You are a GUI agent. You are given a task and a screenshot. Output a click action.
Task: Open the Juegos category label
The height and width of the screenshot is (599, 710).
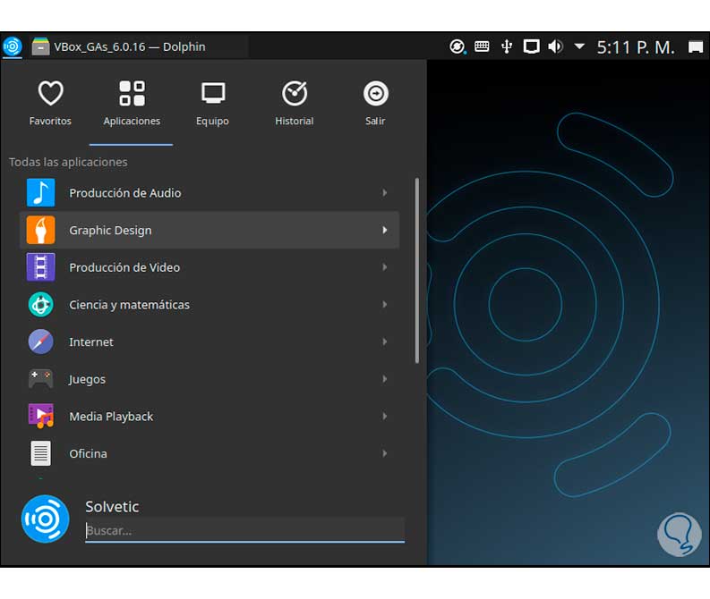87,379
